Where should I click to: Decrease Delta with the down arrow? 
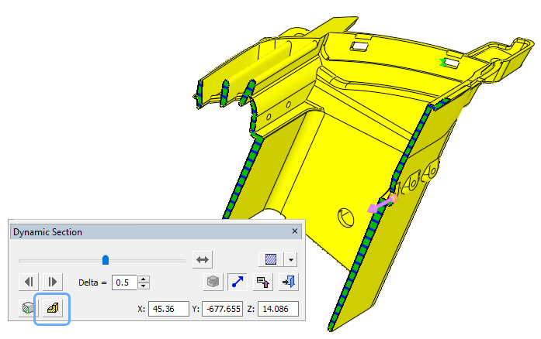[144, 286]
